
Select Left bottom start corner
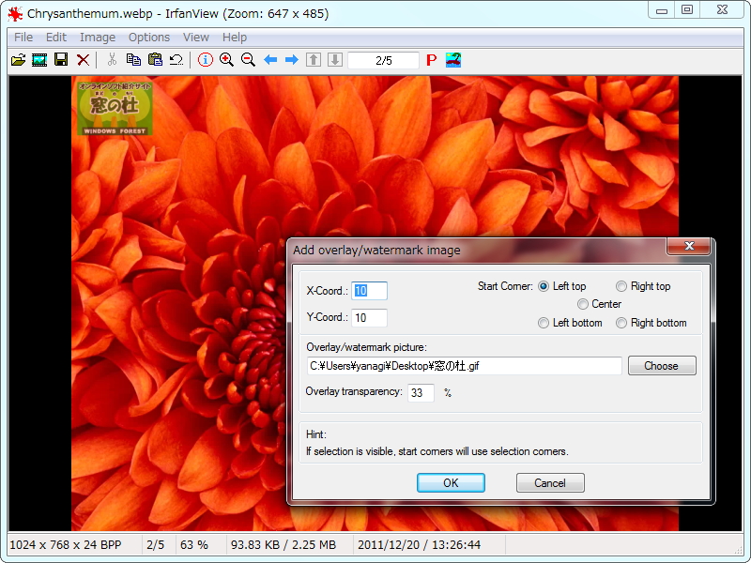click(544, 323)
